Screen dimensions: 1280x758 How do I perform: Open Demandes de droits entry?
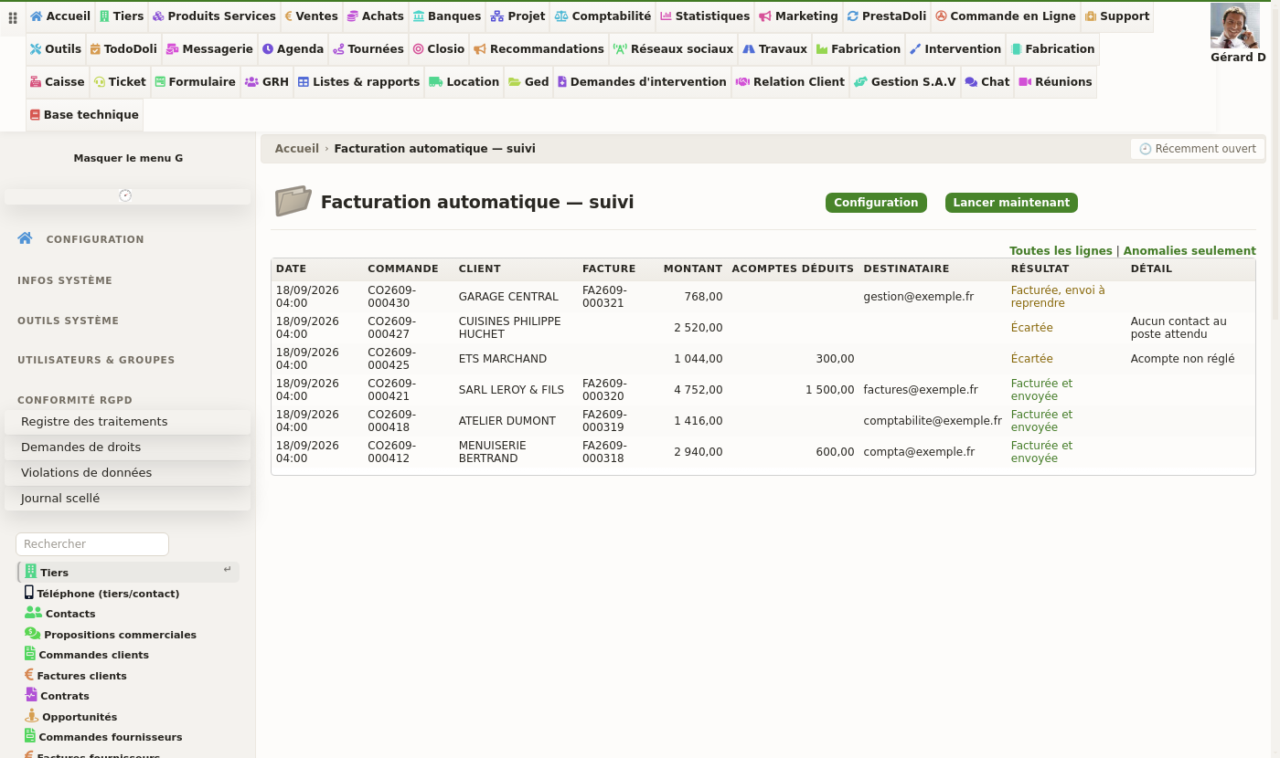click(x=127, y=447)
